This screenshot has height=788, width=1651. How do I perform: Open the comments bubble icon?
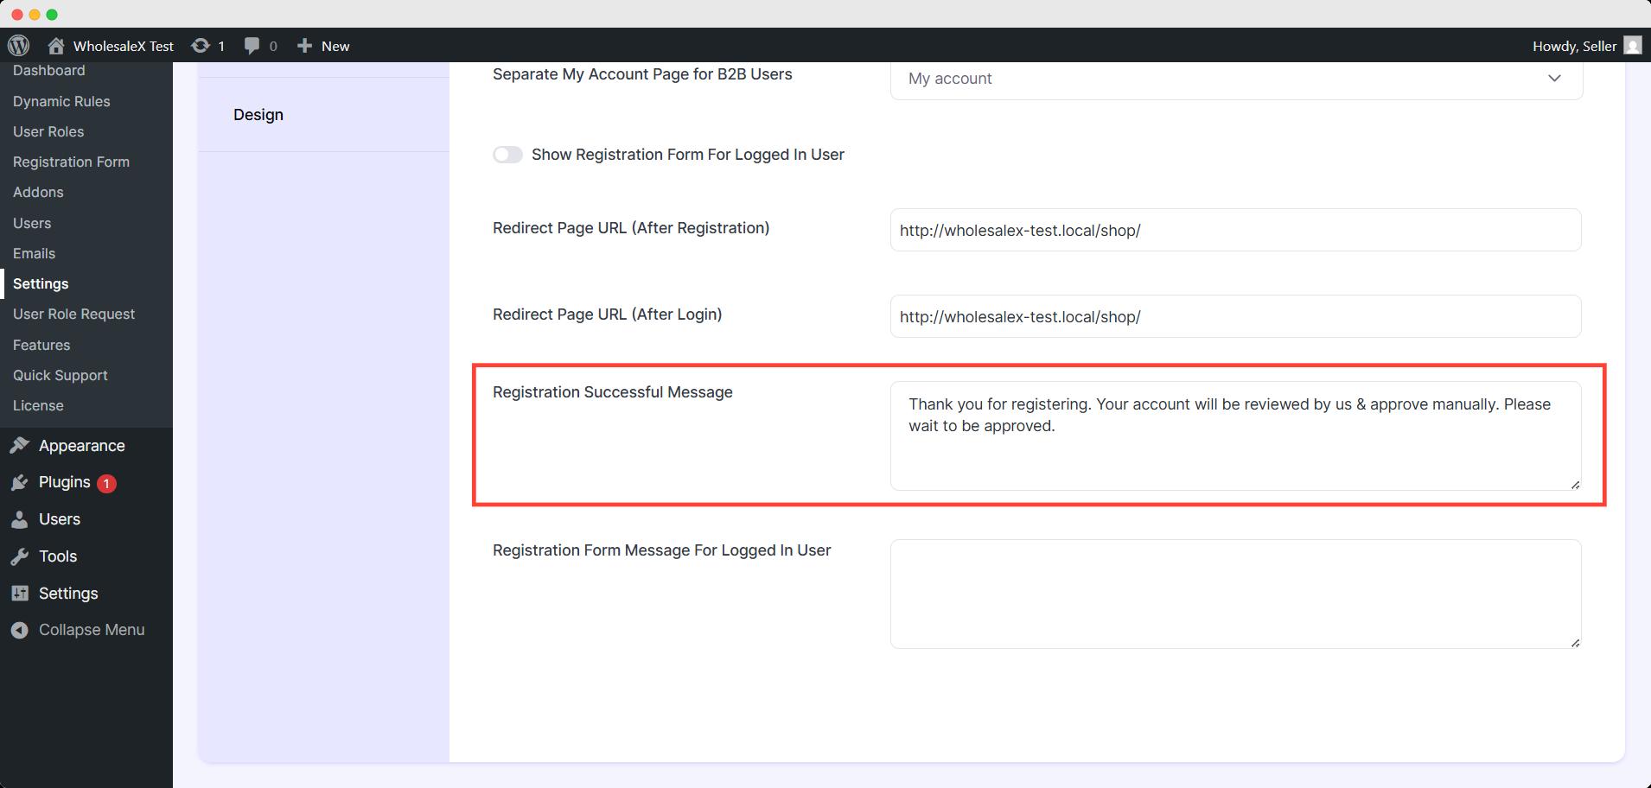[x=252, y=46]
